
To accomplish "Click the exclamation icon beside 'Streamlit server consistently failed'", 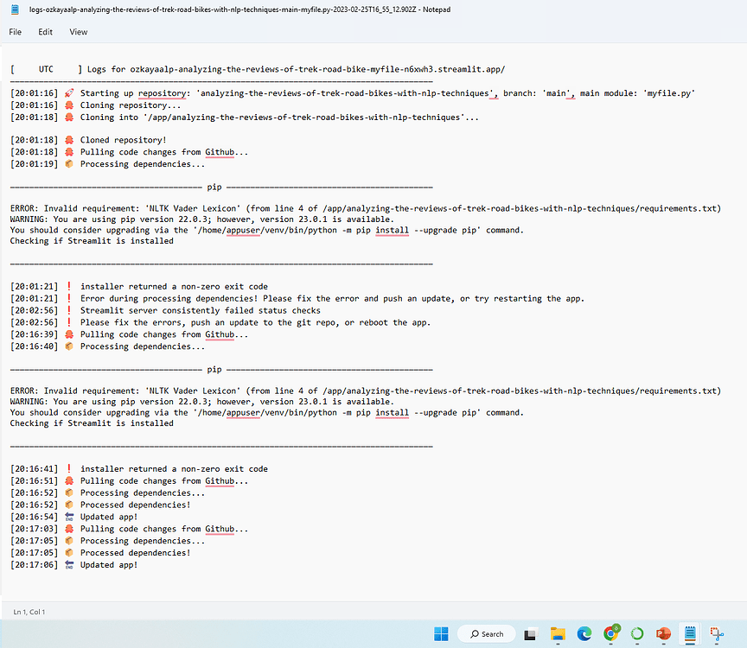I will tap(69, 310).
